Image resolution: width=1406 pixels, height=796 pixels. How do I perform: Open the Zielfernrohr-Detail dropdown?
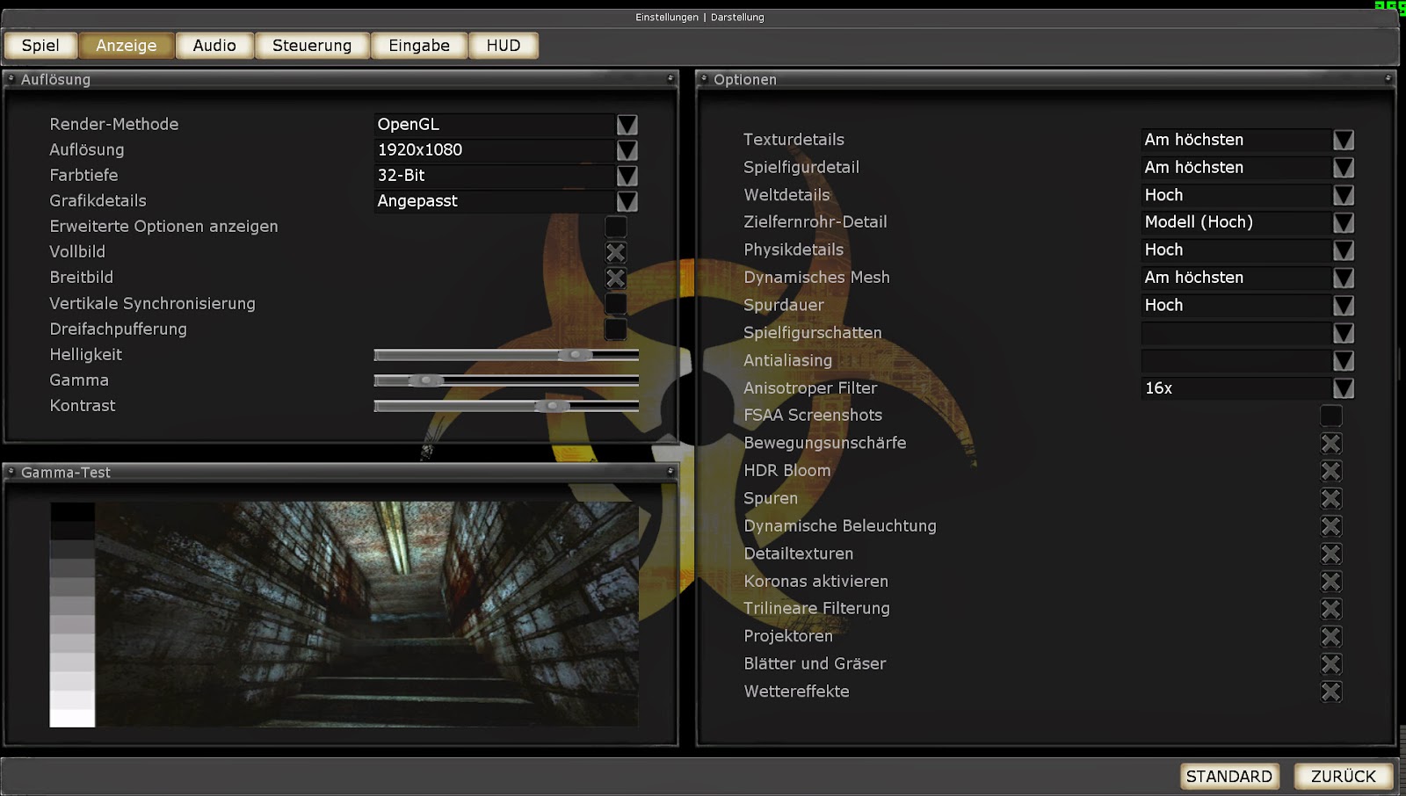point(1342,222)
